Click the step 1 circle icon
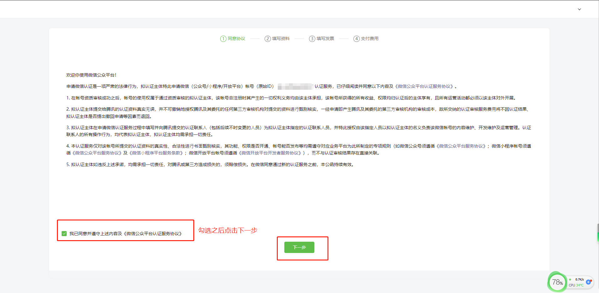This screenshot has height=293, width=599. click(x=223, y=39)
